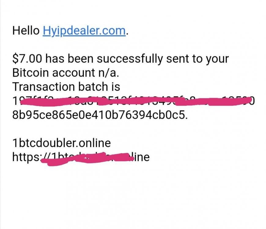266x229 pixels.
Task: Select the $7.00 amount text
Action: pos(27,59)
